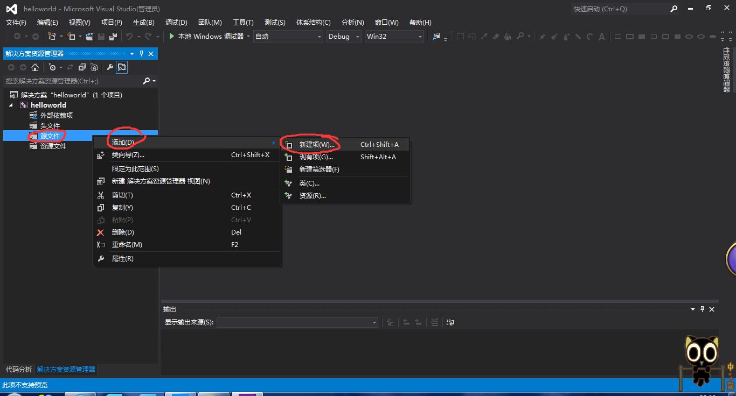The height and width of the screenshot is (396, 736).
Task: Toggle word wrap in the 输出 panel
Action: pos(450,322)
